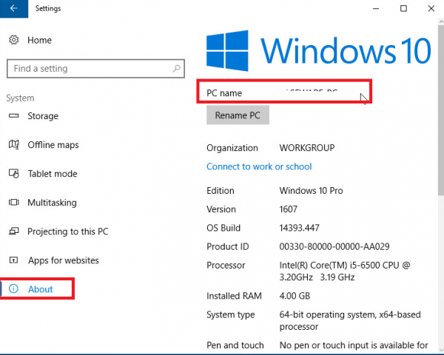444x355 pixels.
Task: Click the PC name label
Action: point(224,93)
